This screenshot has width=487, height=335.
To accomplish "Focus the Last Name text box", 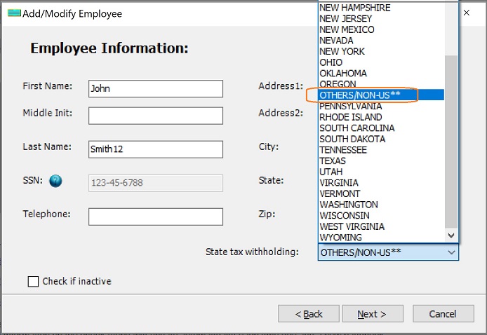I will point(156,149).
